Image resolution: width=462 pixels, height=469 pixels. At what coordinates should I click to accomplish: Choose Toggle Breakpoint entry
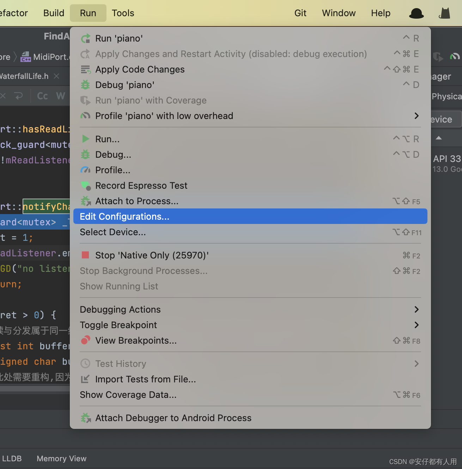click(x=250, y=325)
